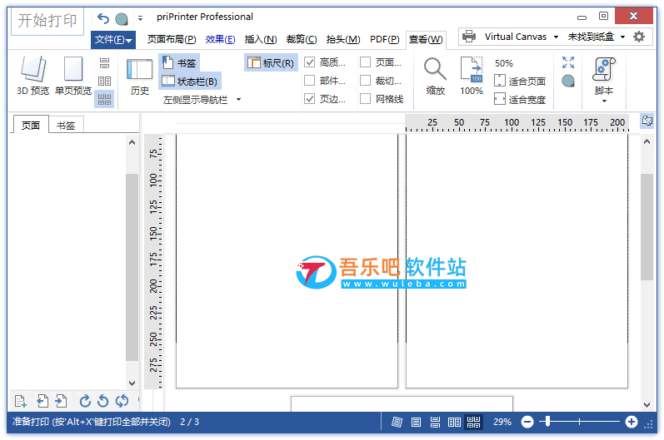Click move page right icon
This screenshot has height=440, width=664.
61,401
